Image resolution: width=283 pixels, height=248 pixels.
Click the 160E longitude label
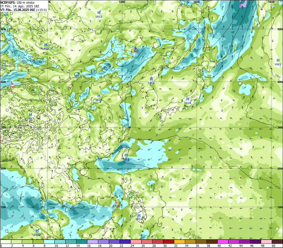271,2
